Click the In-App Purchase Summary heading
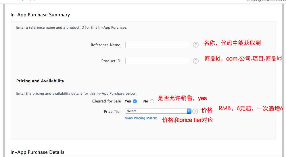The image size is (286, 157). pos(40,15)
